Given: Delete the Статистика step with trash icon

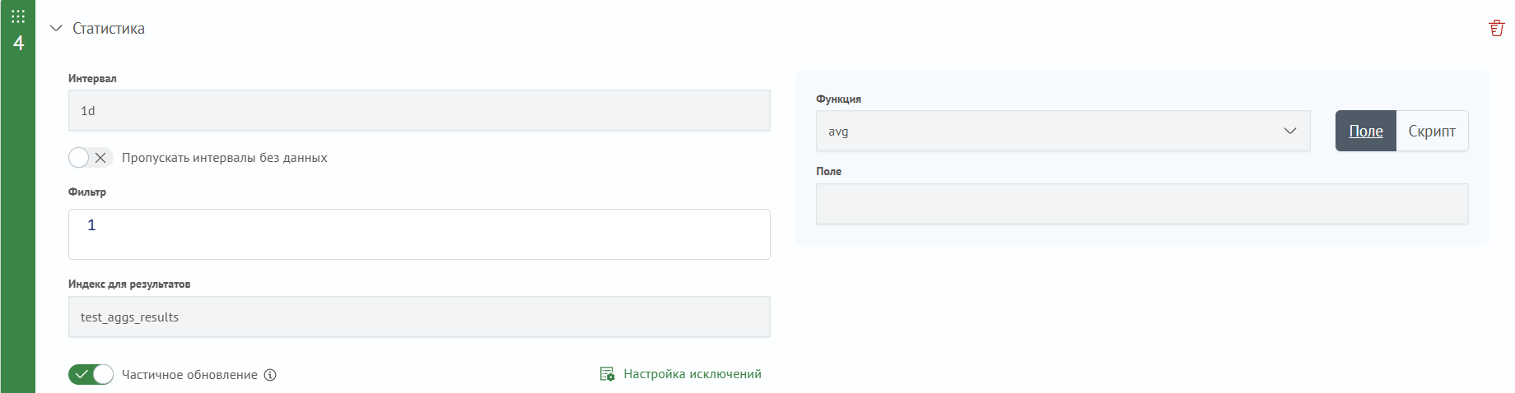Looking at the screenshot, I should [1497, 28].
